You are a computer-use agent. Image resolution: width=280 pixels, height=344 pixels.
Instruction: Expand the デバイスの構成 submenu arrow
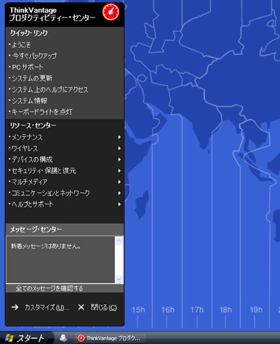point(120,160)
